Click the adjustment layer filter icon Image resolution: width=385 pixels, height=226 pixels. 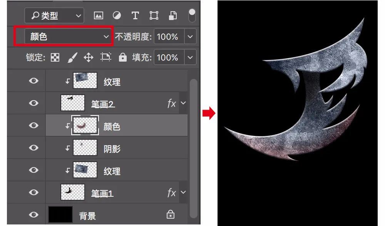pos(117,16)
